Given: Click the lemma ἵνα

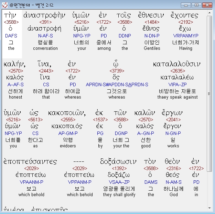Looking at the screenshot, I should click(45, 77).
